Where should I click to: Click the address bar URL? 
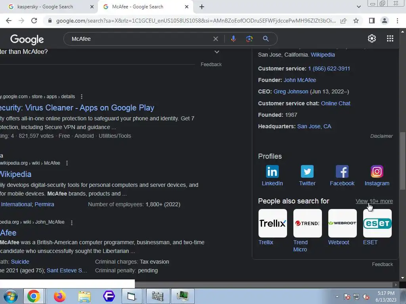[196, 21]
